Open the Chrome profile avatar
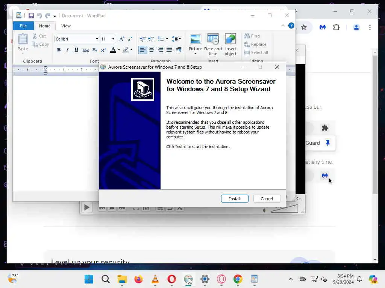 [x=356, y=27]
